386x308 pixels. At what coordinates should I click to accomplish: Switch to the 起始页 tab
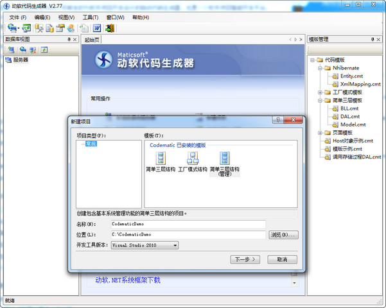[92, 40]
